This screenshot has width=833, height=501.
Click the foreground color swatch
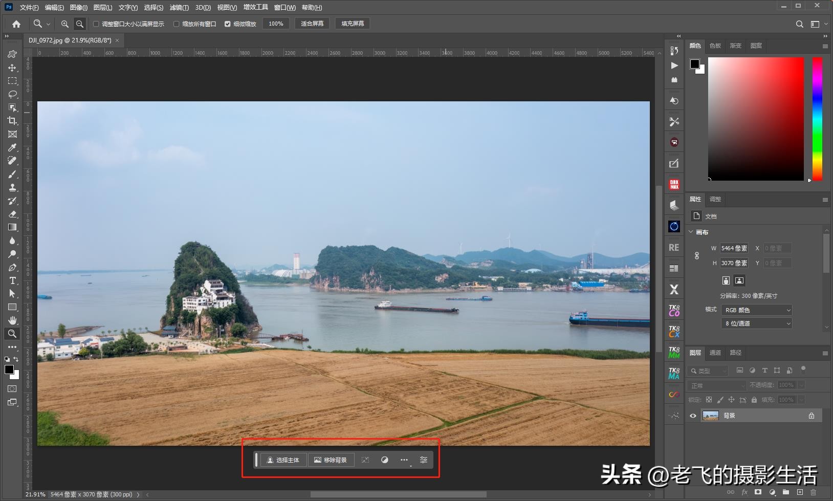point(8,370)
